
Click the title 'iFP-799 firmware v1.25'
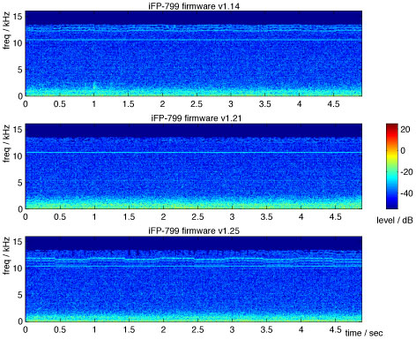click(x=194, y=230)
